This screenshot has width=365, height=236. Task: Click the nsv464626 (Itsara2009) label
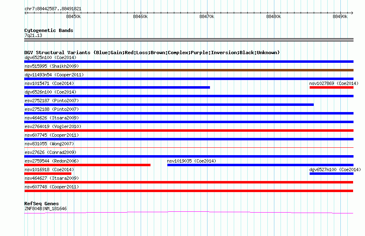click(x=52, y=118)
